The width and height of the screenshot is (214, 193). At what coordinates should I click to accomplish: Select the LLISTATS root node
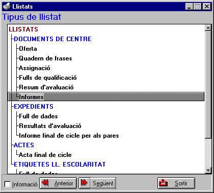coord(23,29)
